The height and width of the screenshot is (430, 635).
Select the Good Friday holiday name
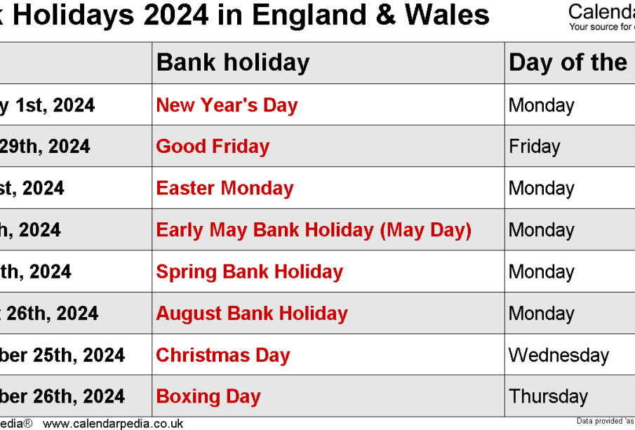tap(213, 147)
